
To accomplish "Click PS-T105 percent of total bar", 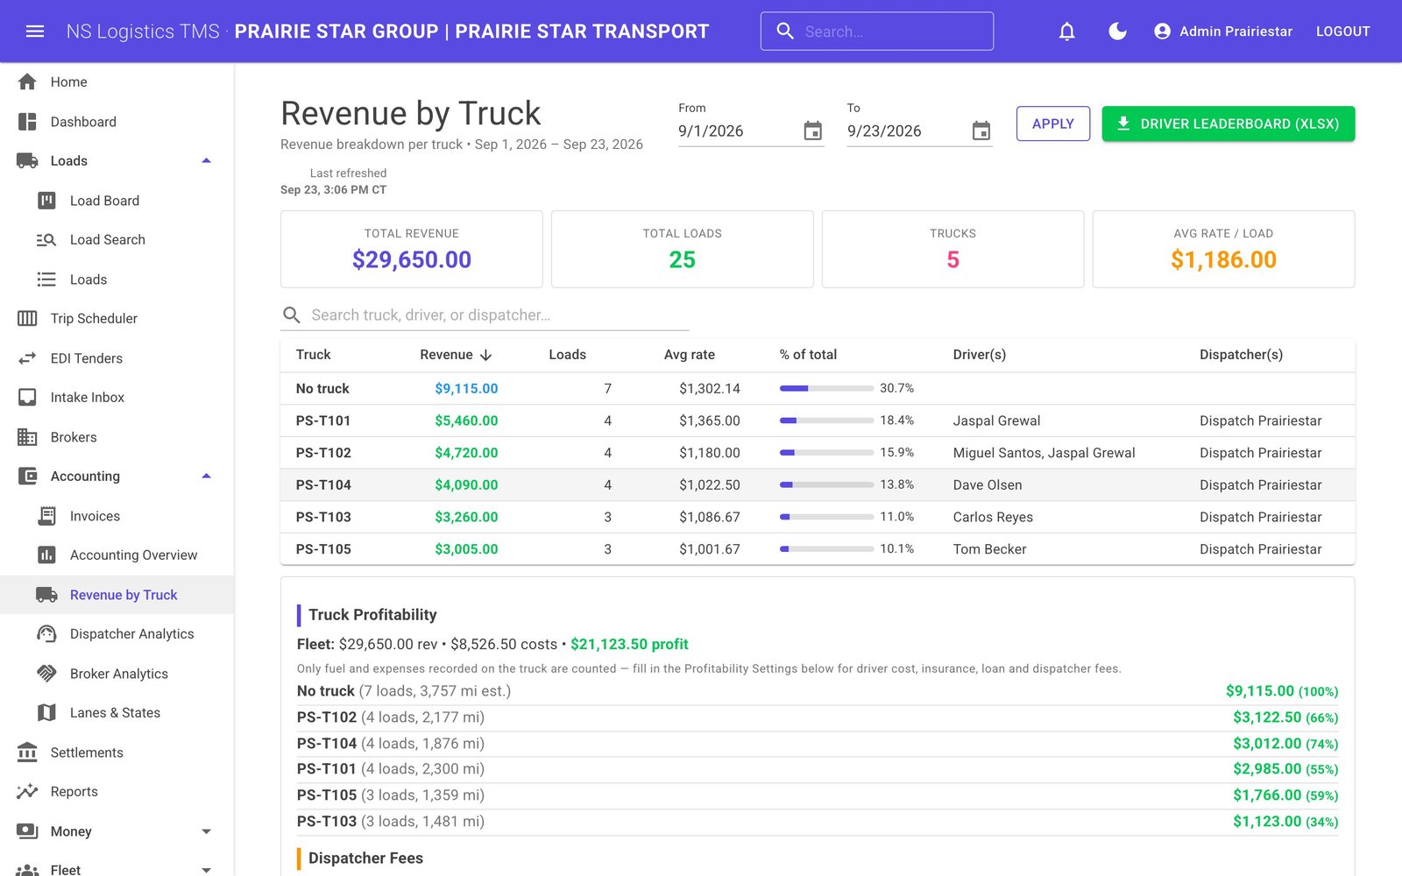I will point(826,549).
